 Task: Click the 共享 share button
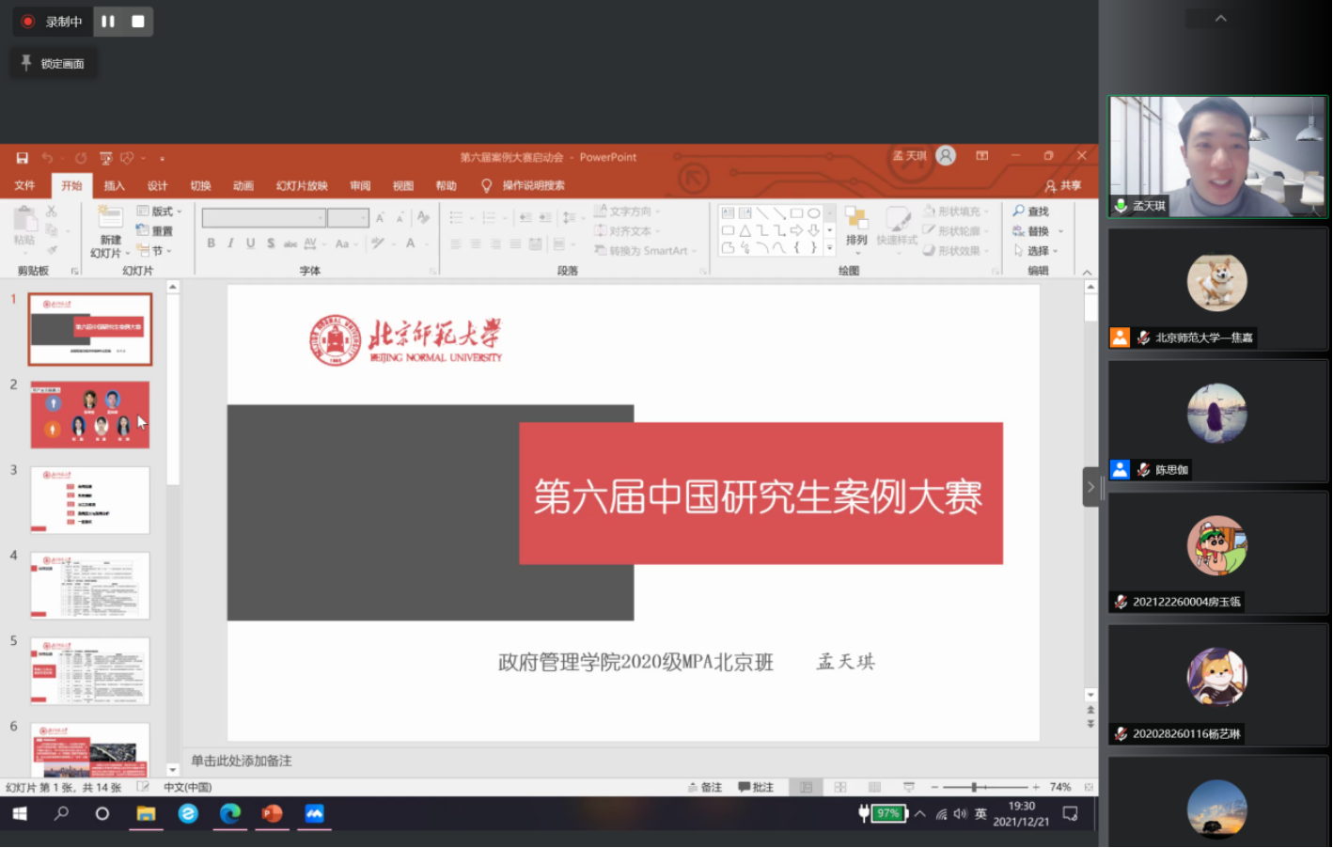click(x=1063, y=186)
